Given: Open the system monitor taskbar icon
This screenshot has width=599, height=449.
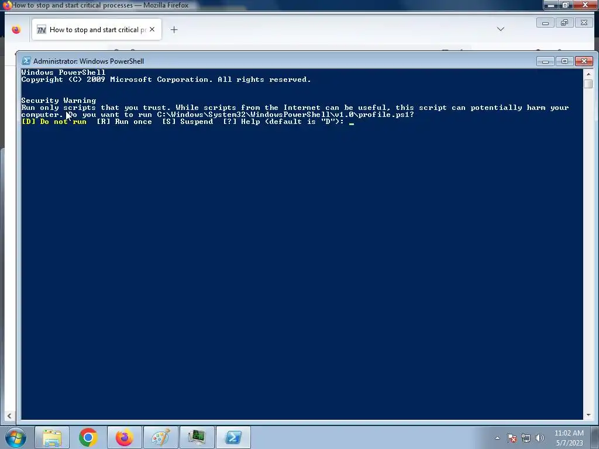Looking at the screenshot, I should [197, 437].
